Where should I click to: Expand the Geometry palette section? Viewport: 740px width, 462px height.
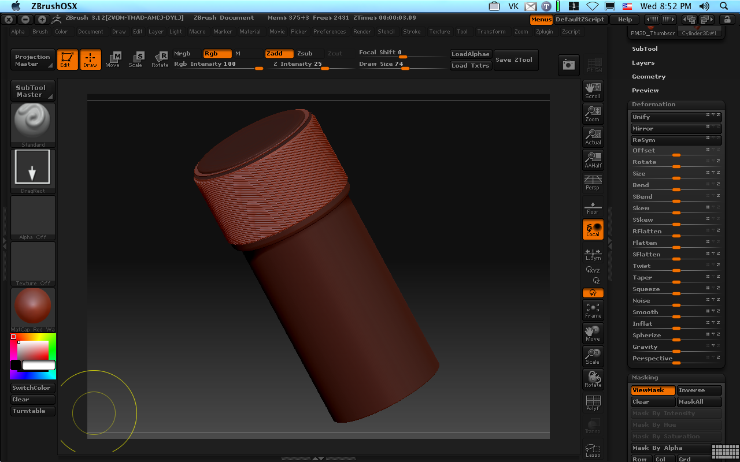(649, 77)
